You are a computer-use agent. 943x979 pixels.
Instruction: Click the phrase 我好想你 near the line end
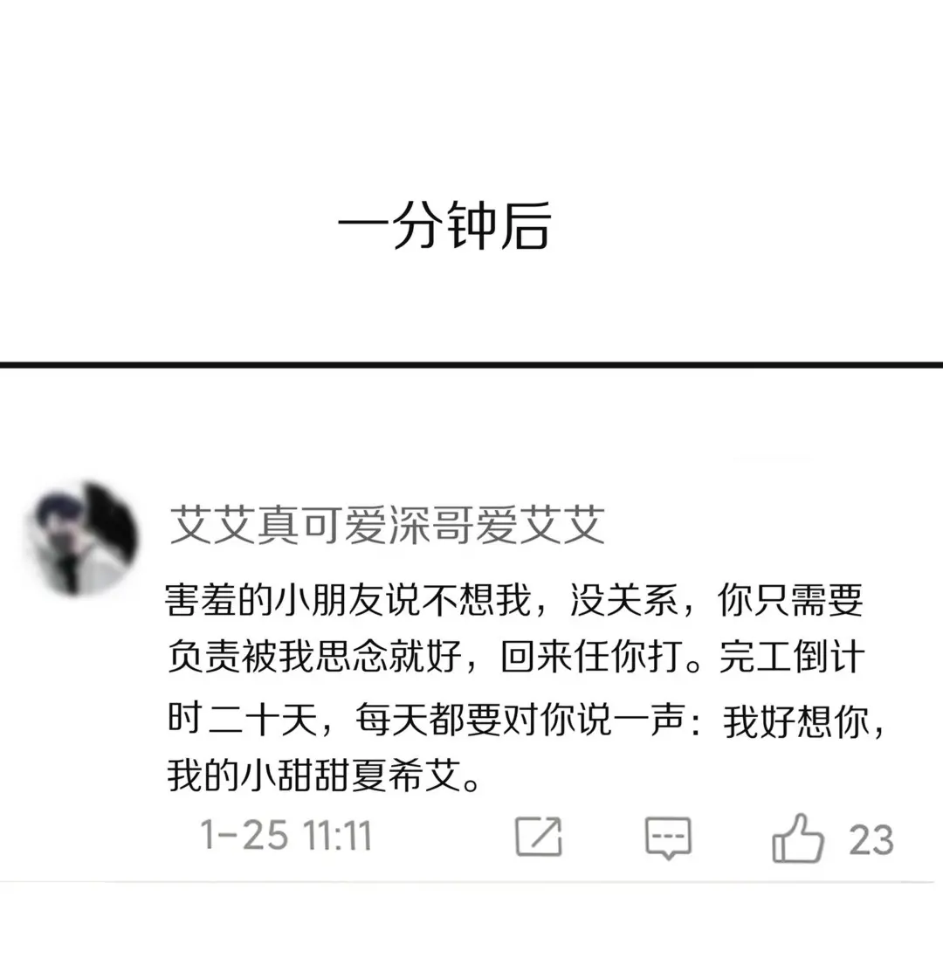coord(795,721)
